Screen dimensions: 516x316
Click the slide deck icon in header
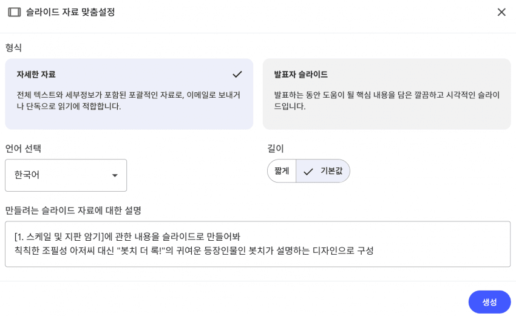pos(14,12)
